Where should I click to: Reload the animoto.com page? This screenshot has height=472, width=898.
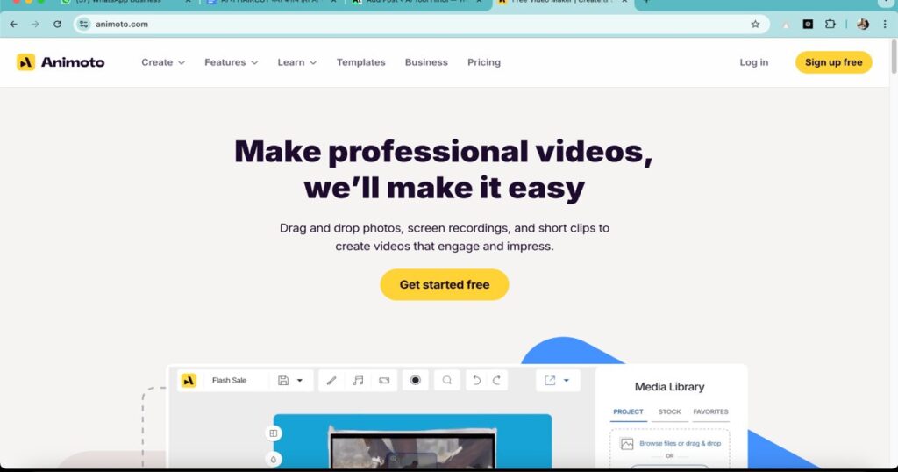pyautogui.click(x=57, y=24)
